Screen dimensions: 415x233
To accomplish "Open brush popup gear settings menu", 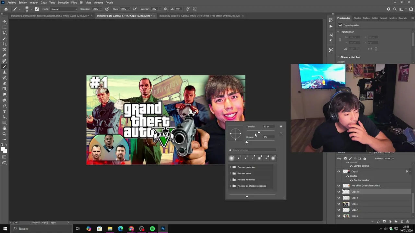I will coord(281,127).
